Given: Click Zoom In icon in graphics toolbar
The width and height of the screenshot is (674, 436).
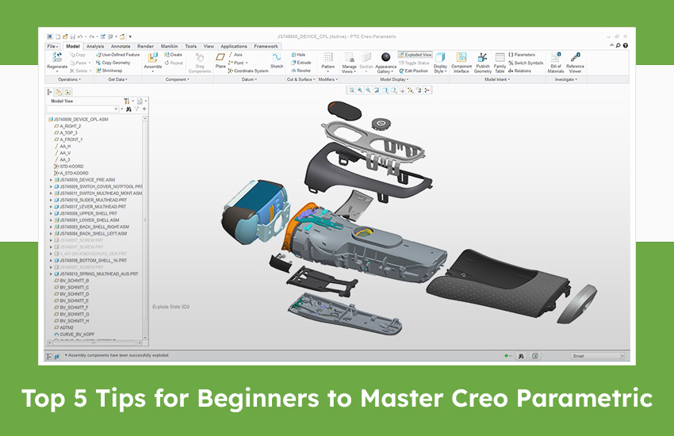Looking at the screenshot, I should (360, 90).
